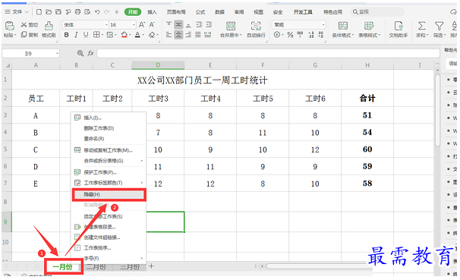Open file with the folder icon

49,11
